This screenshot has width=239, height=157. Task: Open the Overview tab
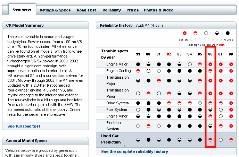coord(22,9)
